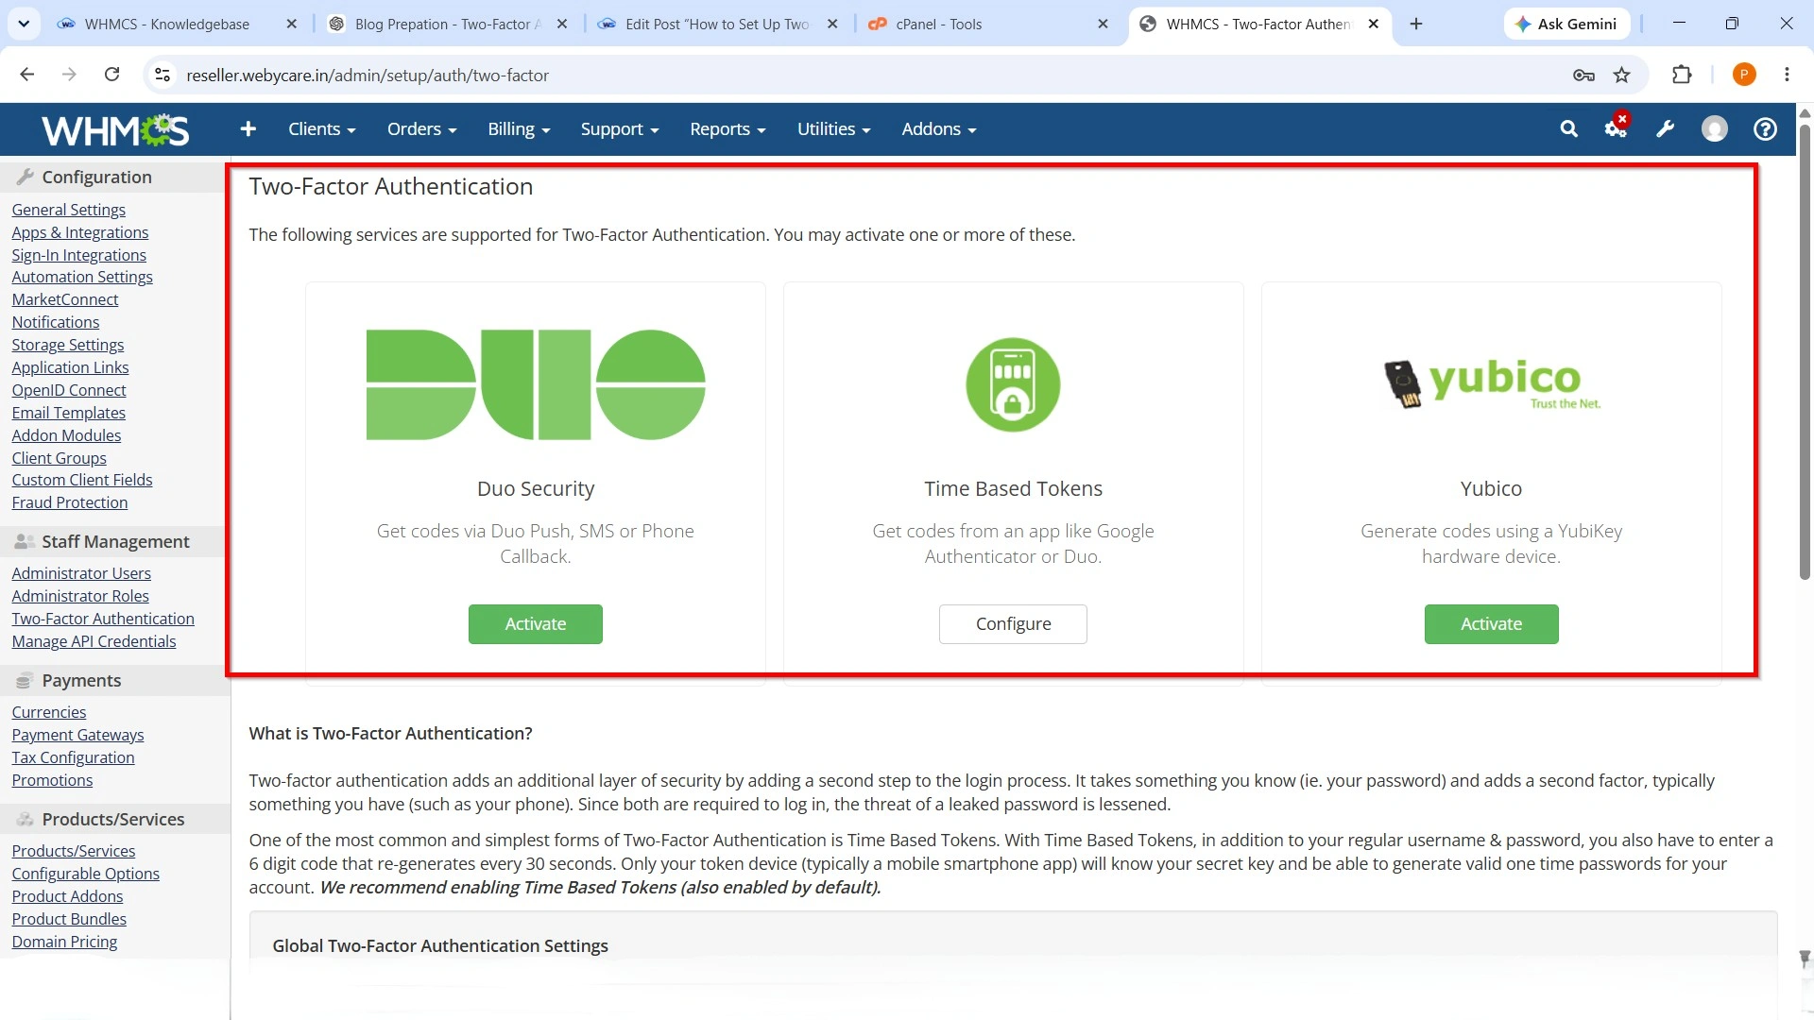
Task: Bookmark this page with star icon
Action: tap(1622, 75)
